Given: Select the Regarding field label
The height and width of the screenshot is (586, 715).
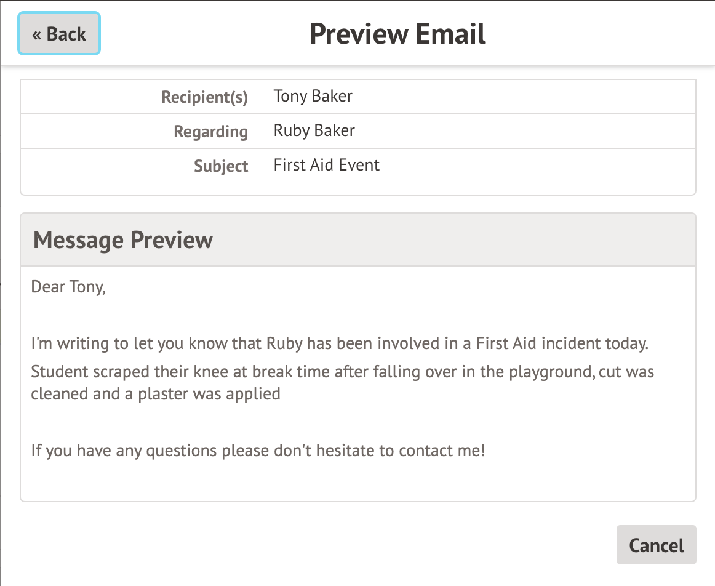Looking at the screenshot, I should (x=210, y=132).
